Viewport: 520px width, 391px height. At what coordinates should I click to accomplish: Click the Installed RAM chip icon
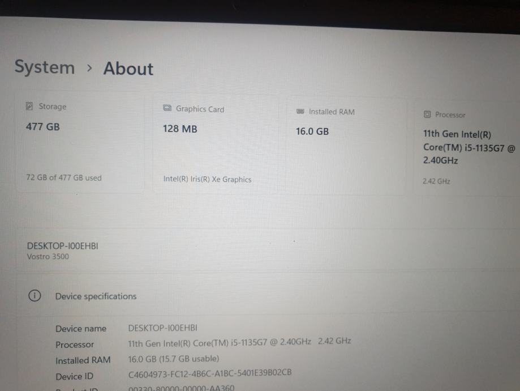[300, 111]
